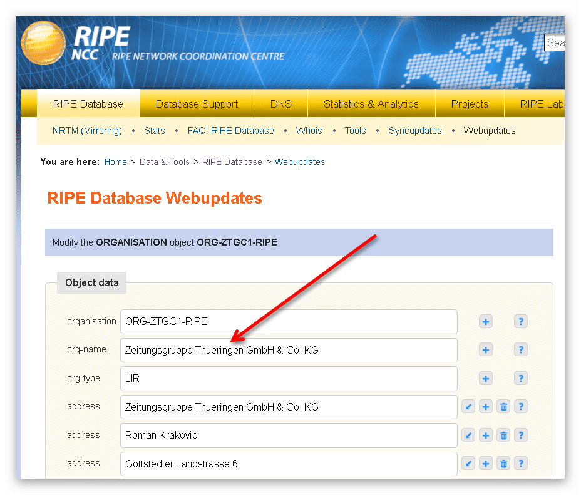Click the ORG-ZTGC1-RIPE text in the banner

237,242
